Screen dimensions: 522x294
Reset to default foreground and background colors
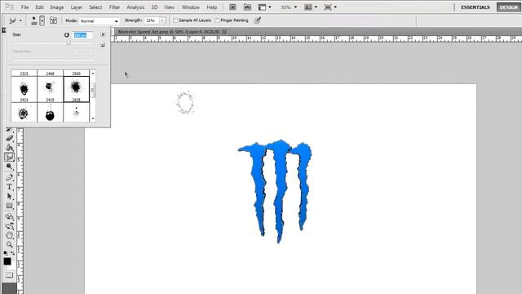click(x=6, y=253)
